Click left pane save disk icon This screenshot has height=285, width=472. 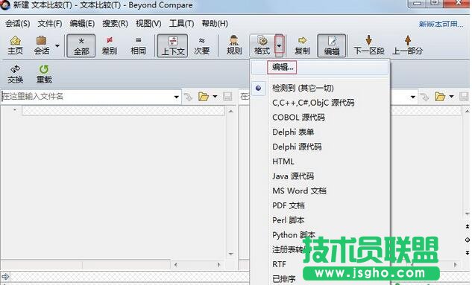click(227, 97)
